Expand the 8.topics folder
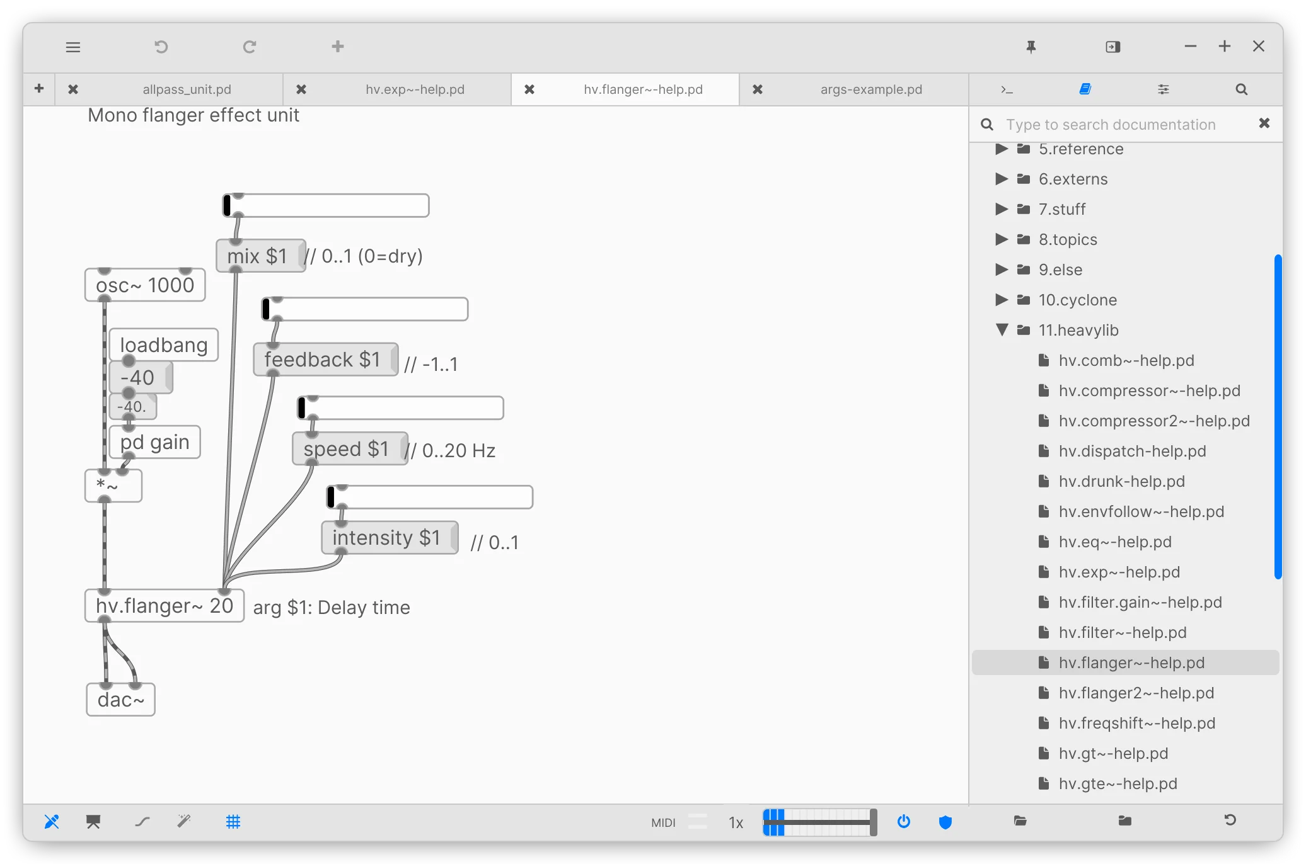The width and height of the screenshot is (1306, 864). tap(1001, 239)
